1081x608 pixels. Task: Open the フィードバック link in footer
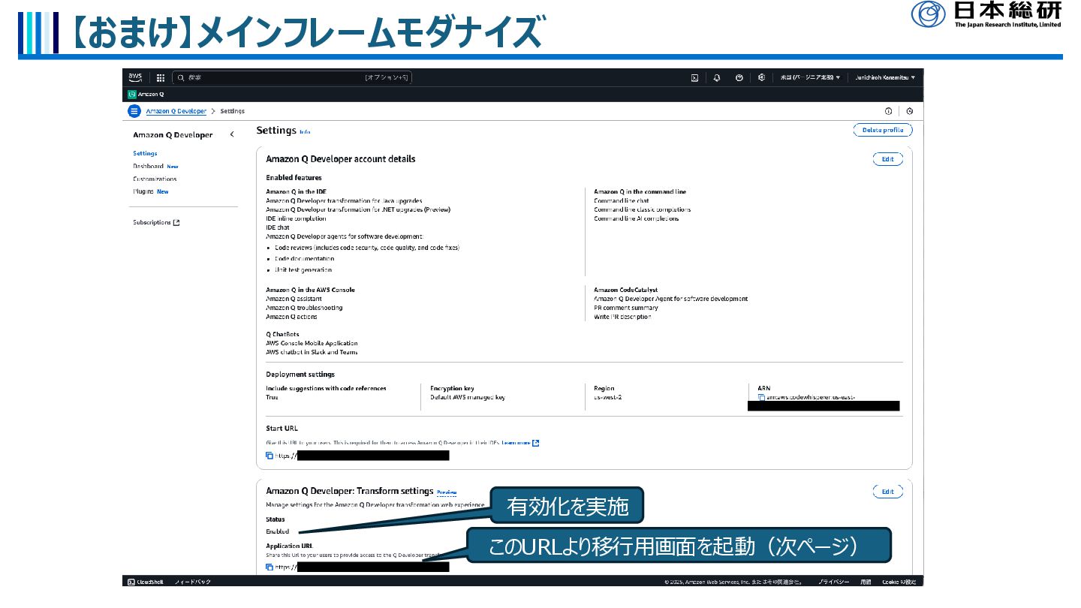(192, 582)
